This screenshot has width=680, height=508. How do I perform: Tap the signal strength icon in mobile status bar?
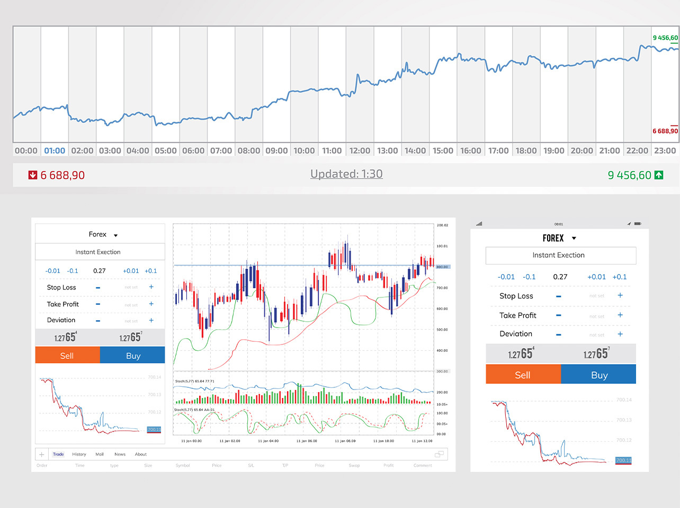pyautogui.click(x=479, y=224)
